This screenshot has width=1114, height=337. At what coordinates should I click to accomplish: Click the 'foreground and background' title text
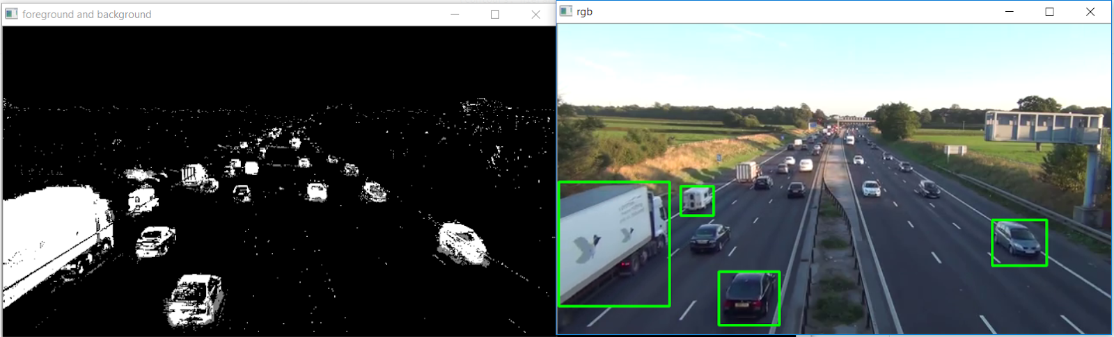click(86, 14)
